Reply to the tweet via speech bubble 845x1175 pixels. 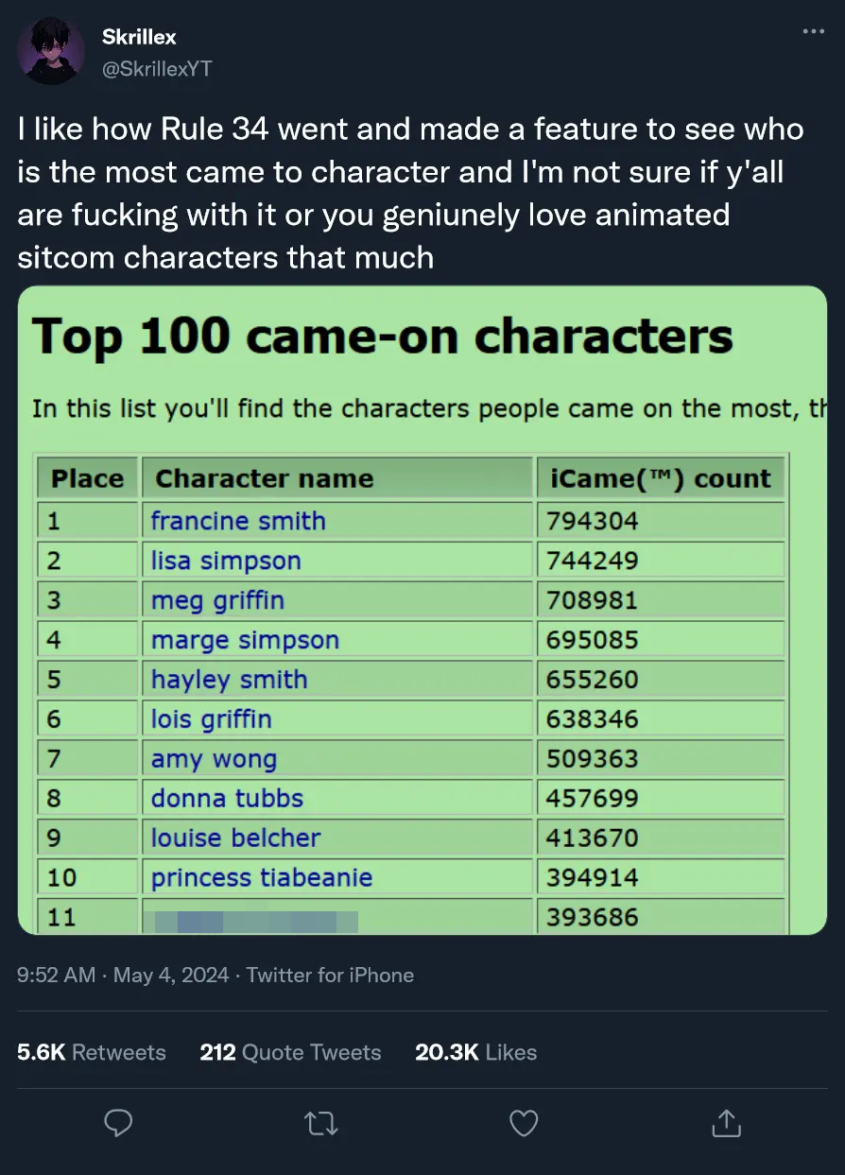(117, 1122)
